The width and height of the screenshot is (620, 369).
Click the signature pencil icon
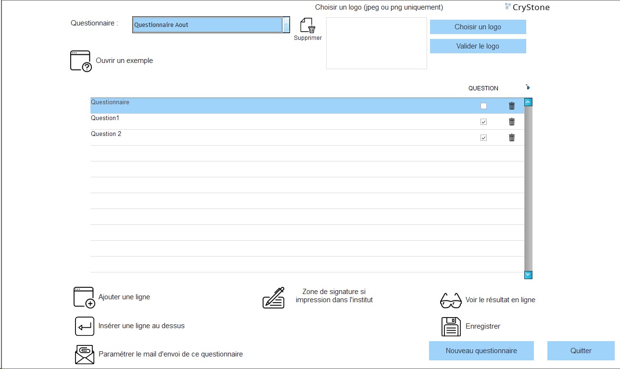click(x=273, y=298)
